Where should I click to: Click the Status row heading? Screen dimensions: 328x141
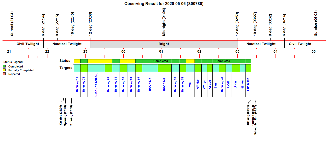[65, 61]
